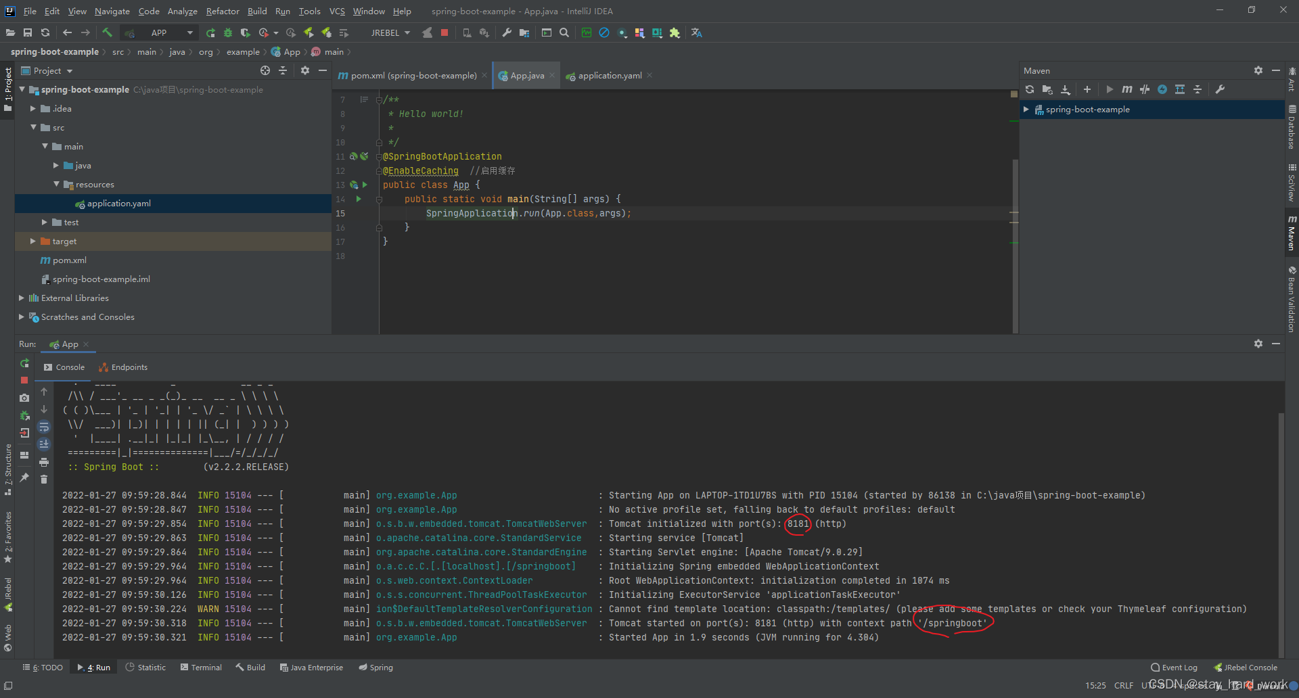This screenshot has width=1299, height=698.
Task: Dump threads using the camera icon
Action: coord(24,398)
